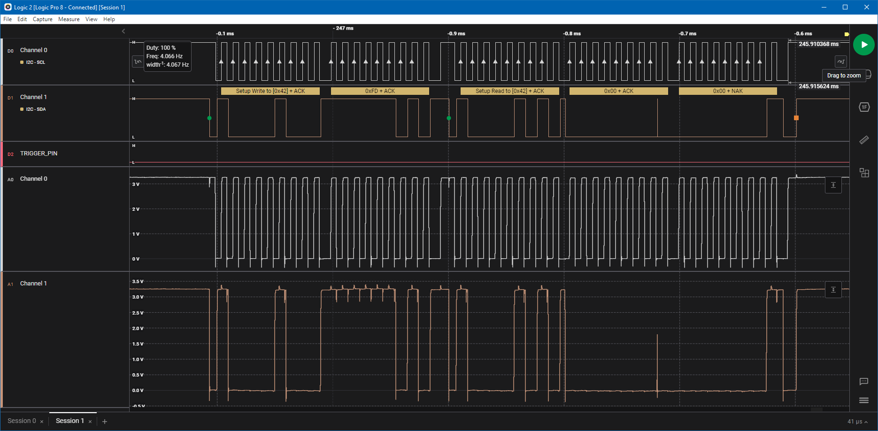Switch to the Session 0 tab
Screen dimensions: 878x431
coord(22,421)
